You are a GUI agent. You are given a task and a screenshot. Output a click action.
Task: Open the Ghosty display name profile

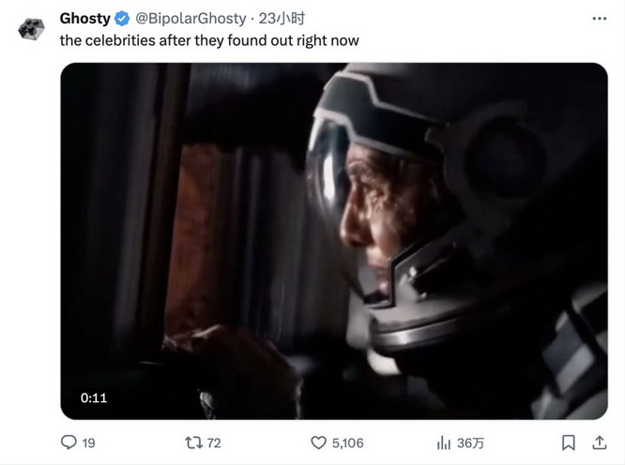pyautogui.click(x=84, y=19)
